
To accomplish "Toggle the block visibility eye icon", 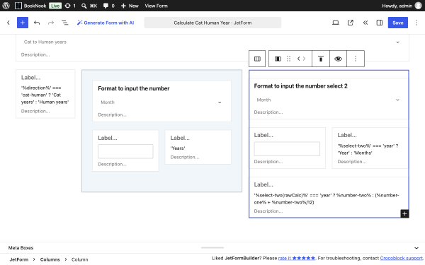I will (338, 59).
